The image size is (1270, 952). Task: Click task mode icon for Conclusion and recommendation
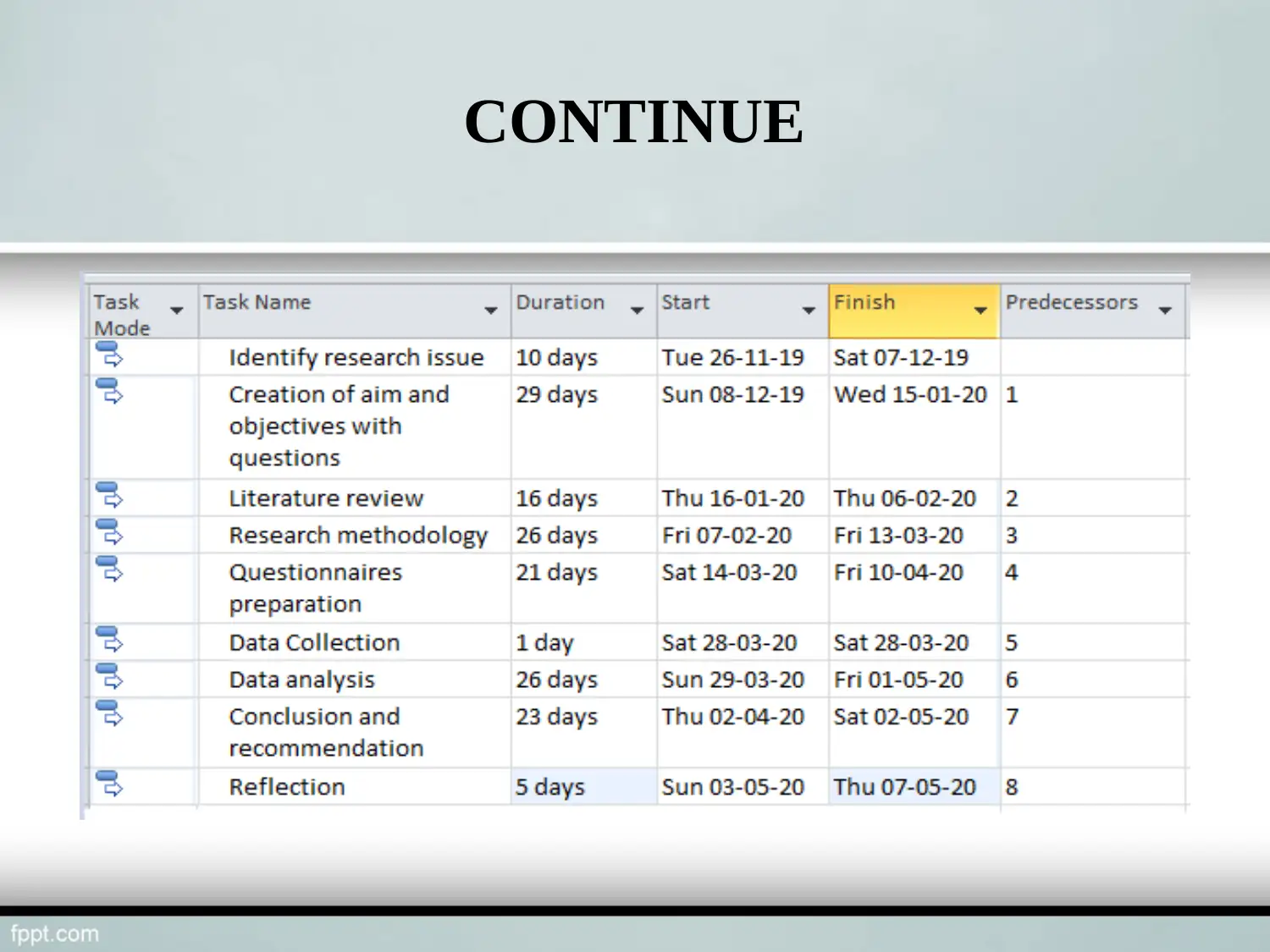(109, 713)
